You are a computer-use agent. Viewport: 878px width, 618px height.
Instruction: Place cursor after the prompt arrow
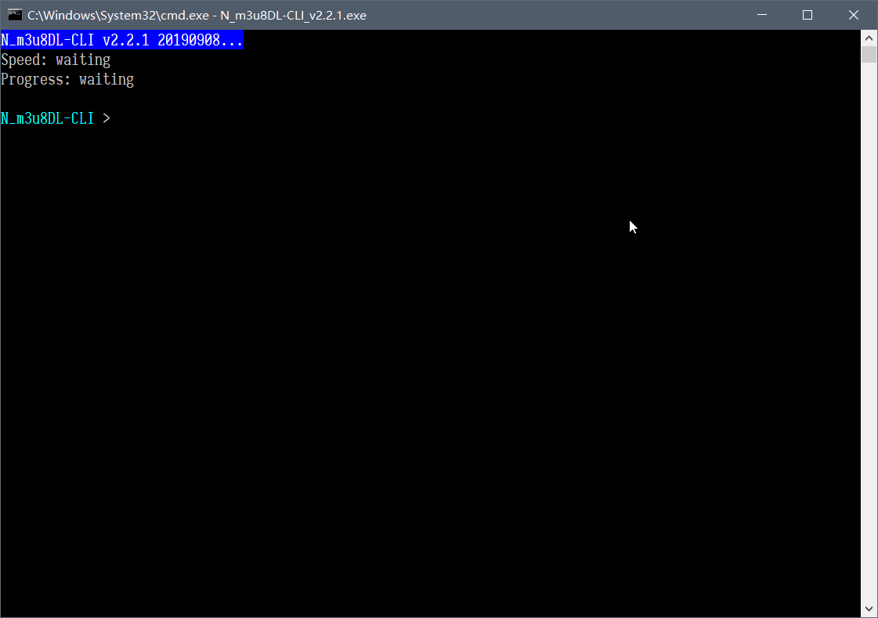tap(117, 118)
